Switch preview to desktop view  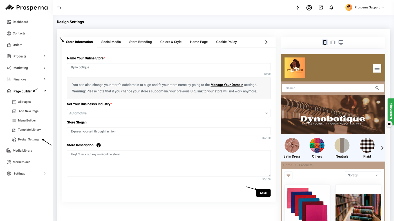[341, 42]
